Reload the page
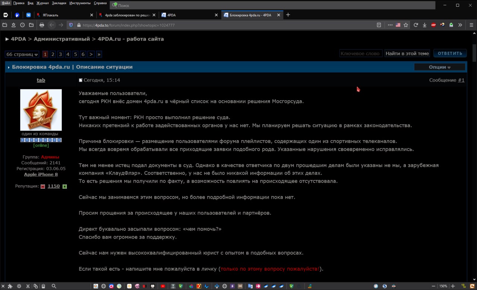The width and height of the screenshot is (477, 290). pos(416,25)
